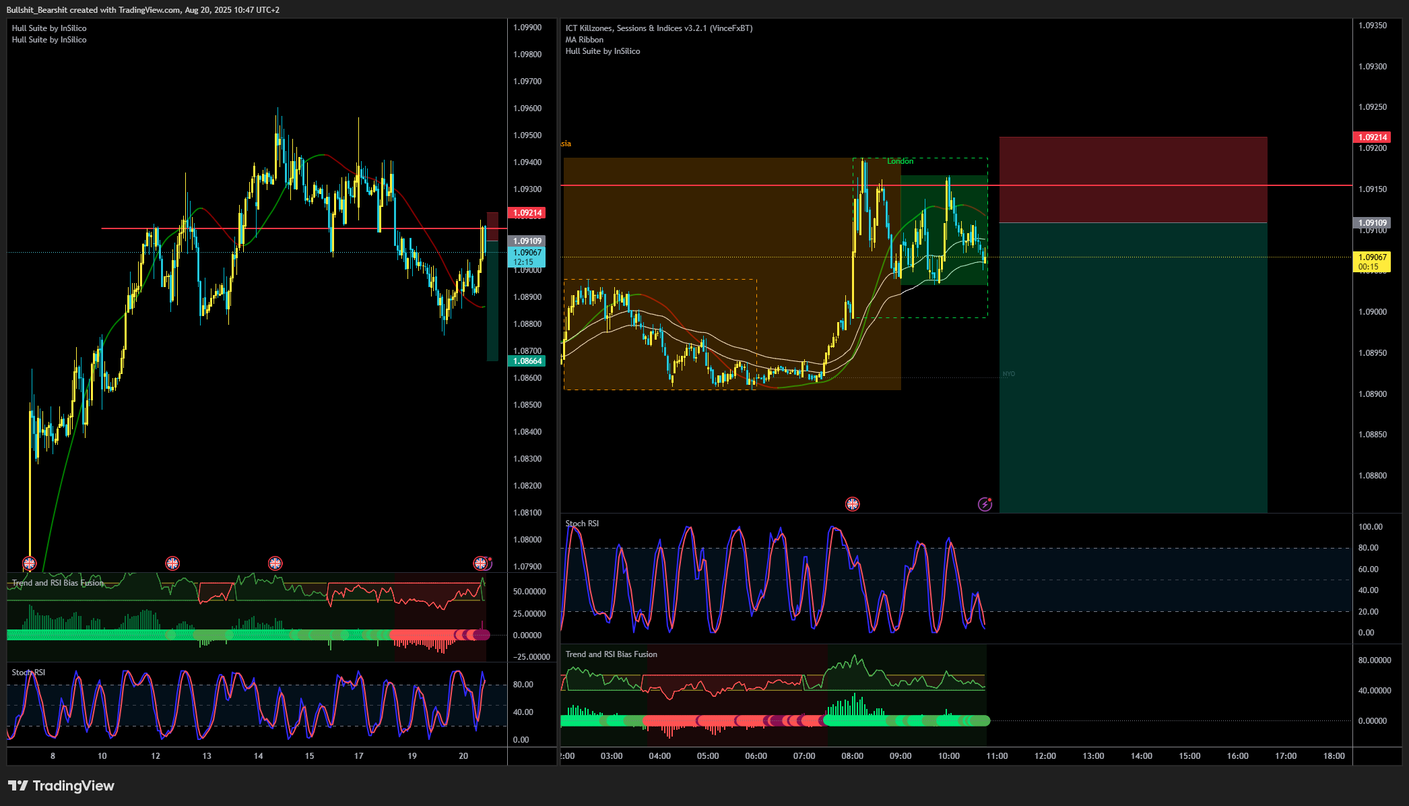This screenshot has height=806, width=1409.
Task: Click the gray 1.09109 label on left chart axis
Action: (x=527, y=241)
